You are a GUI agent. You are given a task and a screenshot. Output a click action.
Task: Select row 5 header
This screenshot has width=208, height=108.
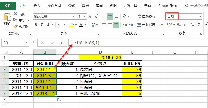point(4,81)
